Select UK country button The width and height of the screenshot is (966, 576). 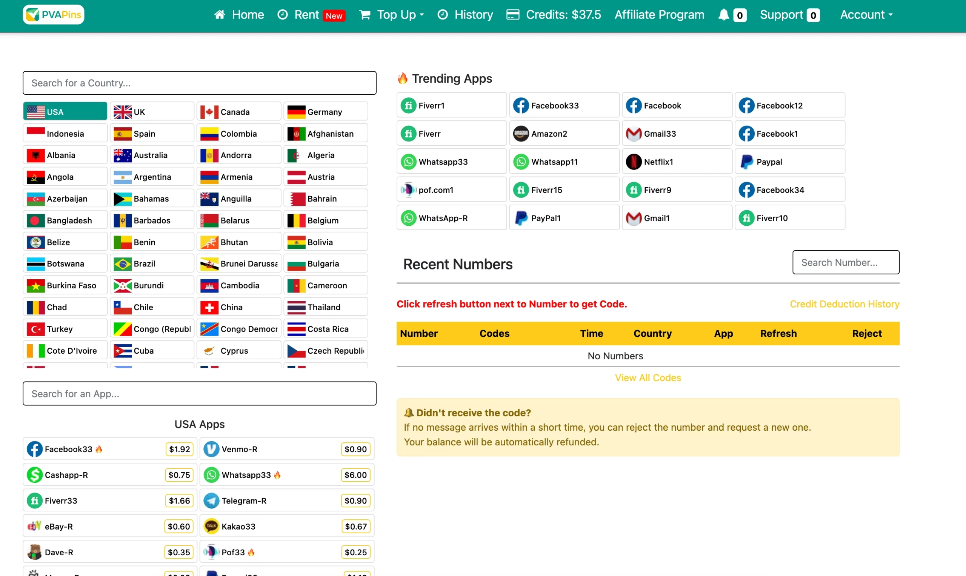[x=152, y=111]
